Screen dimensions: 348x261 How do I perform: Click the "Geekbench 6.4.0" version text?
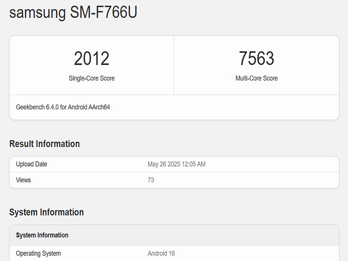[36, 107]
